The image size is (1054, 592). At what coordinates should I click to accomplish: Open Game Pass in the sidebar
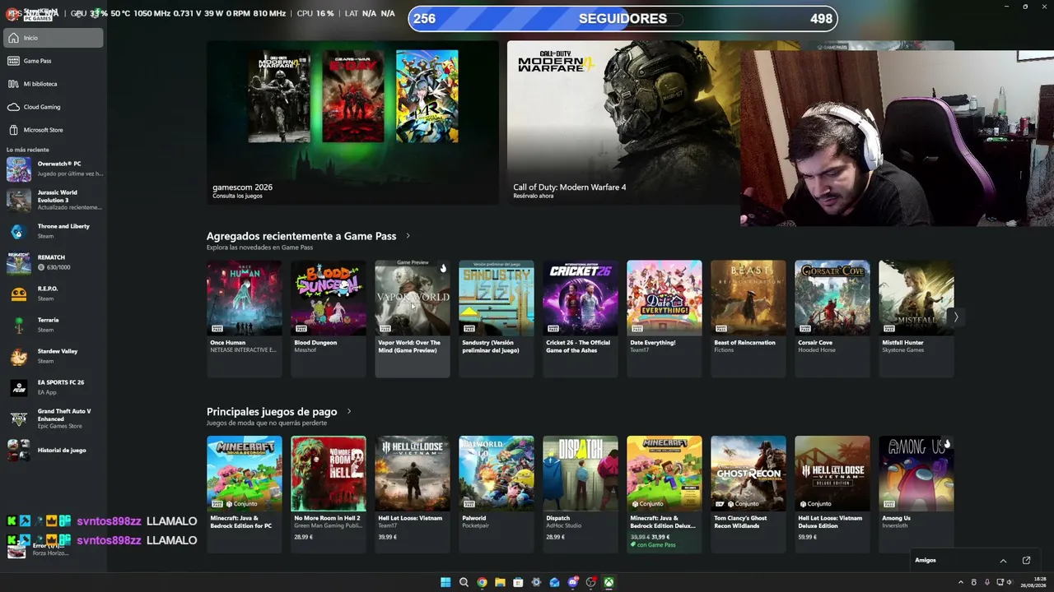tap(54, 61)
